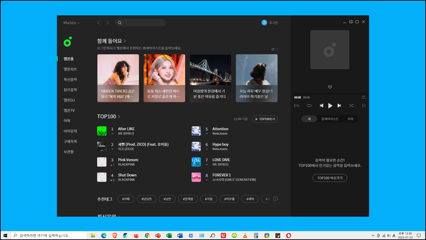Open 보관함 in the sidebar
Screen dimensions: 426x240
[x=69, y=152]
